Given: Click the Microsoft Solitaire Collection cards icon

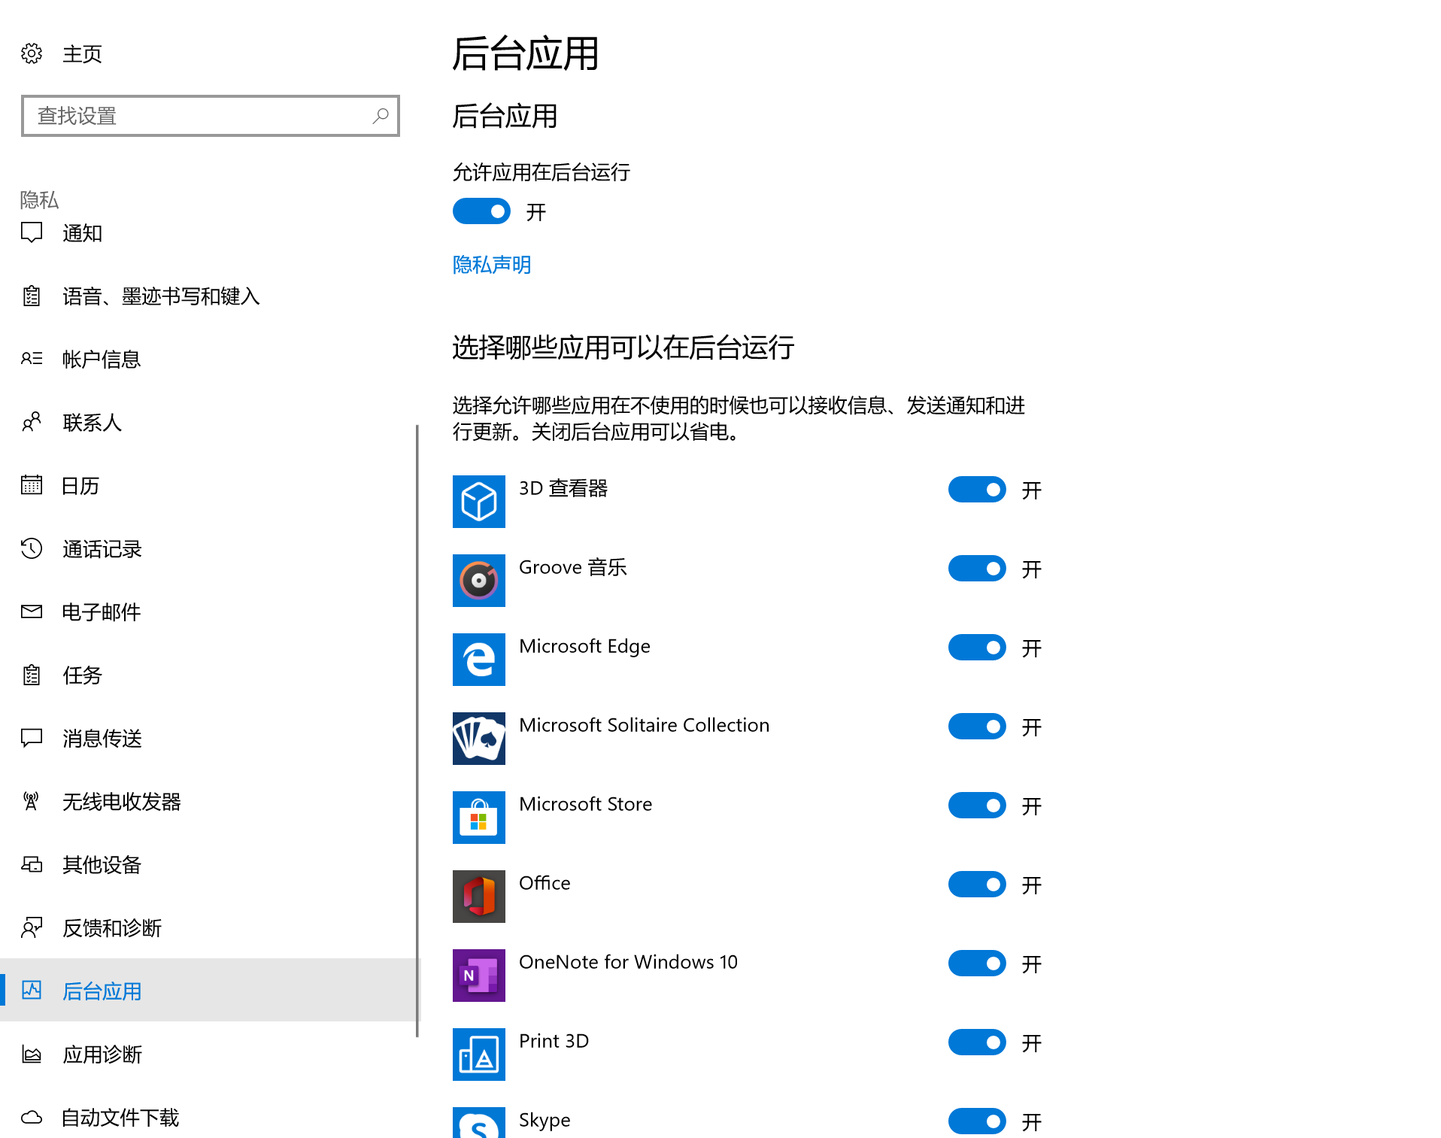Looking at the screenshot, I should 479,739.
